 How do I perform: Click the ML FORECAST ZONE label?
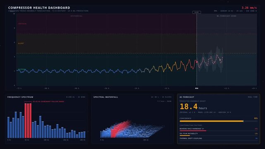pyautogui.click(x=227, y=16)
